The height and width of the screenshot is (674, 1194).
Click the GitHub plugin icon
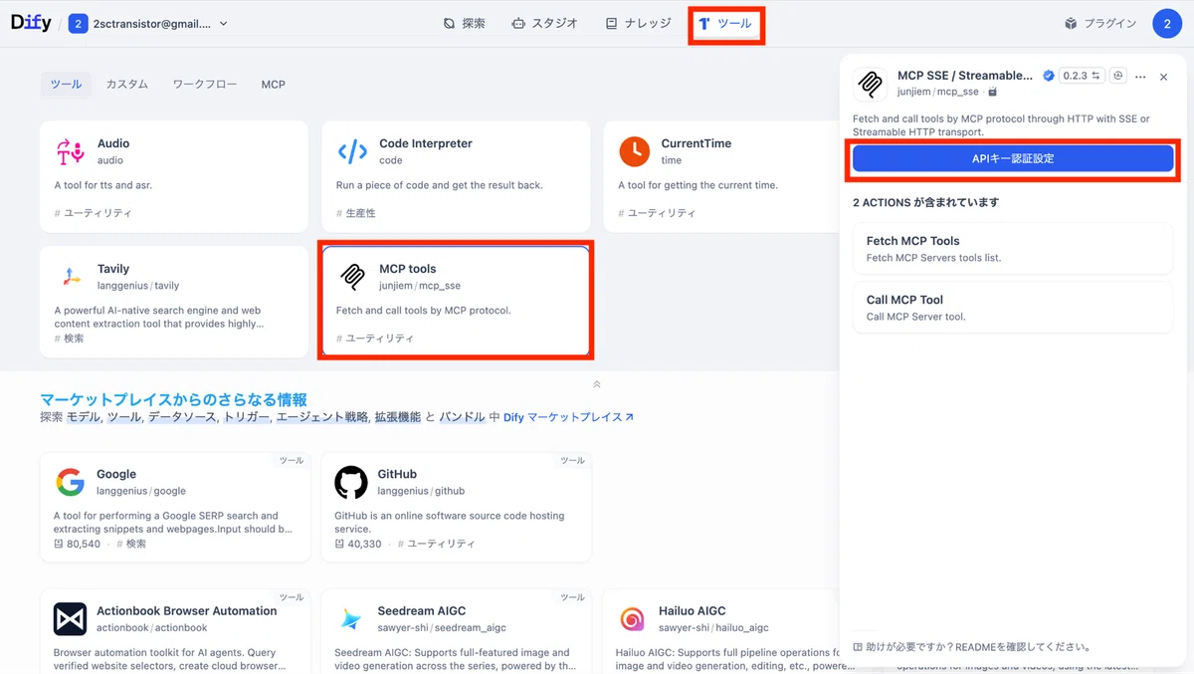[351, 483]
